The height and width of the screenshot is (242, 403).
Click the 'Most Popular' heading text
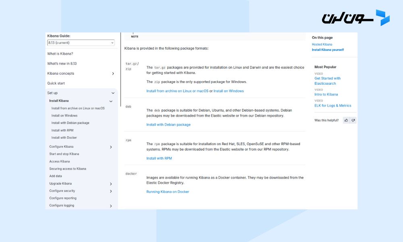click(x=325, y=67)
